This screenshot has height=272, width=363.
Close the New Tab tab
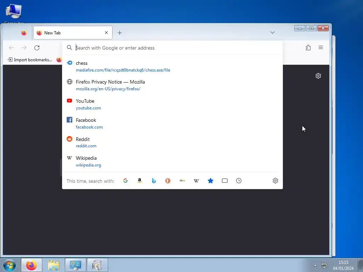click(x=106, y=33)
